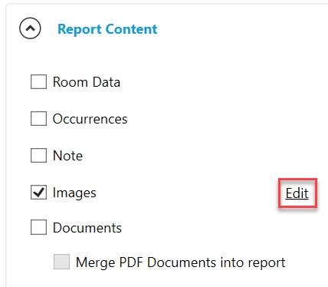Click the Note label text
This screenshot has height=287, width=328.
tap(67, 156)
